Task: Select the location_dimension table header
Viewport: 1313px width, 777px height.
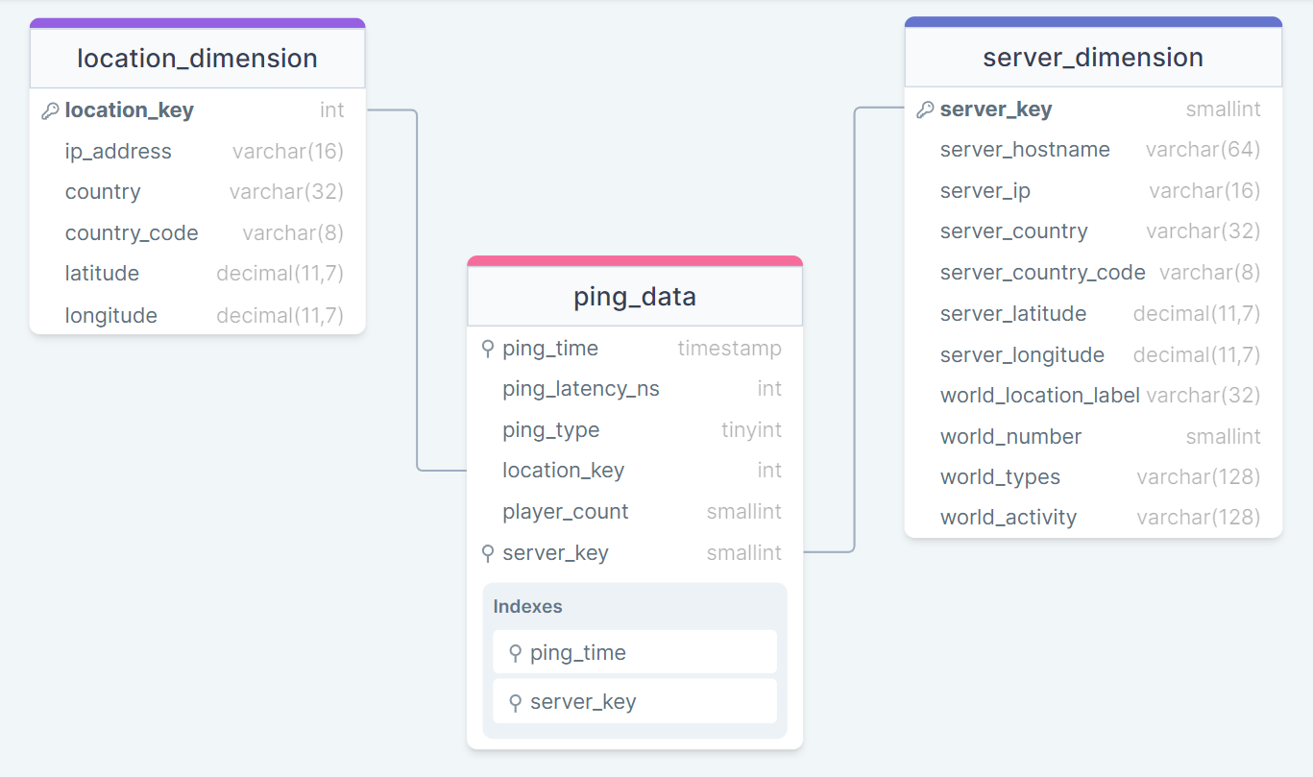Action: point(197,59)
